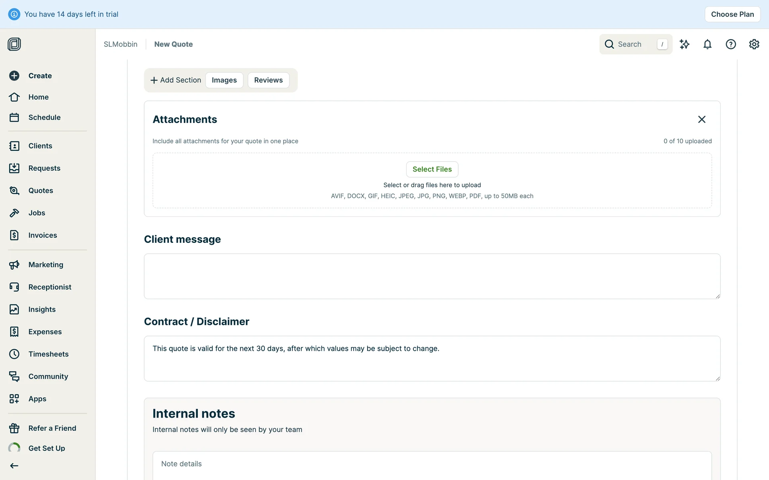
Task: Click the Create plus icon in sidebar
Action: (14, 76)
